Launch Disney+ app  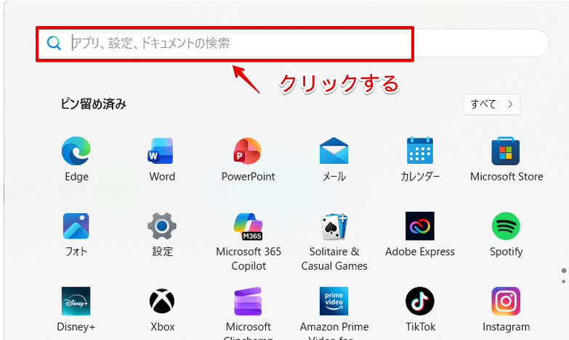tap(76, 309)
